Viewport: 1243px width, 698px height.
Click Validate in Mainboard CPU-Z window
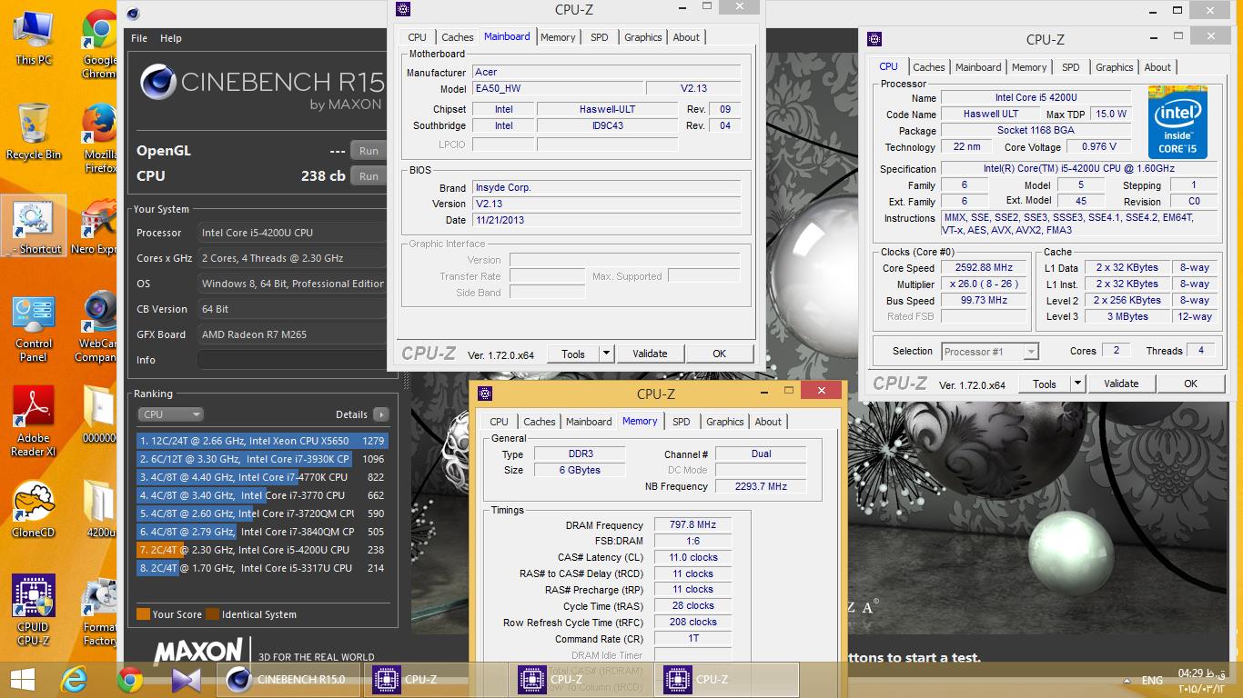coord(650,354)
